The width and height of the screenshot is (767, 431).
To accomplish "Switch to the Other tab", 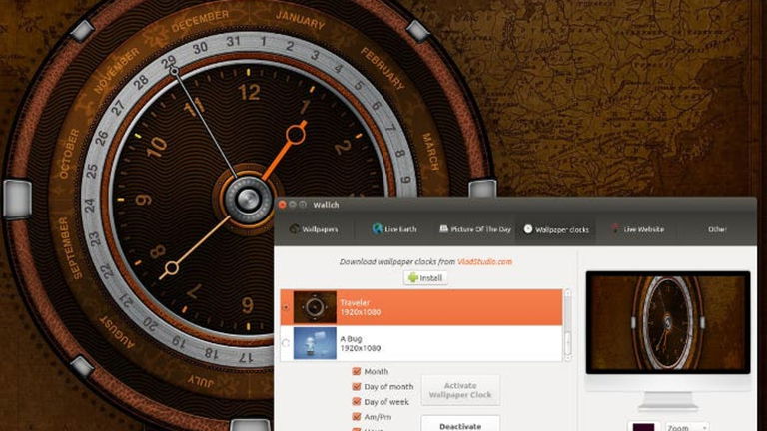I will tap(717, 229).
